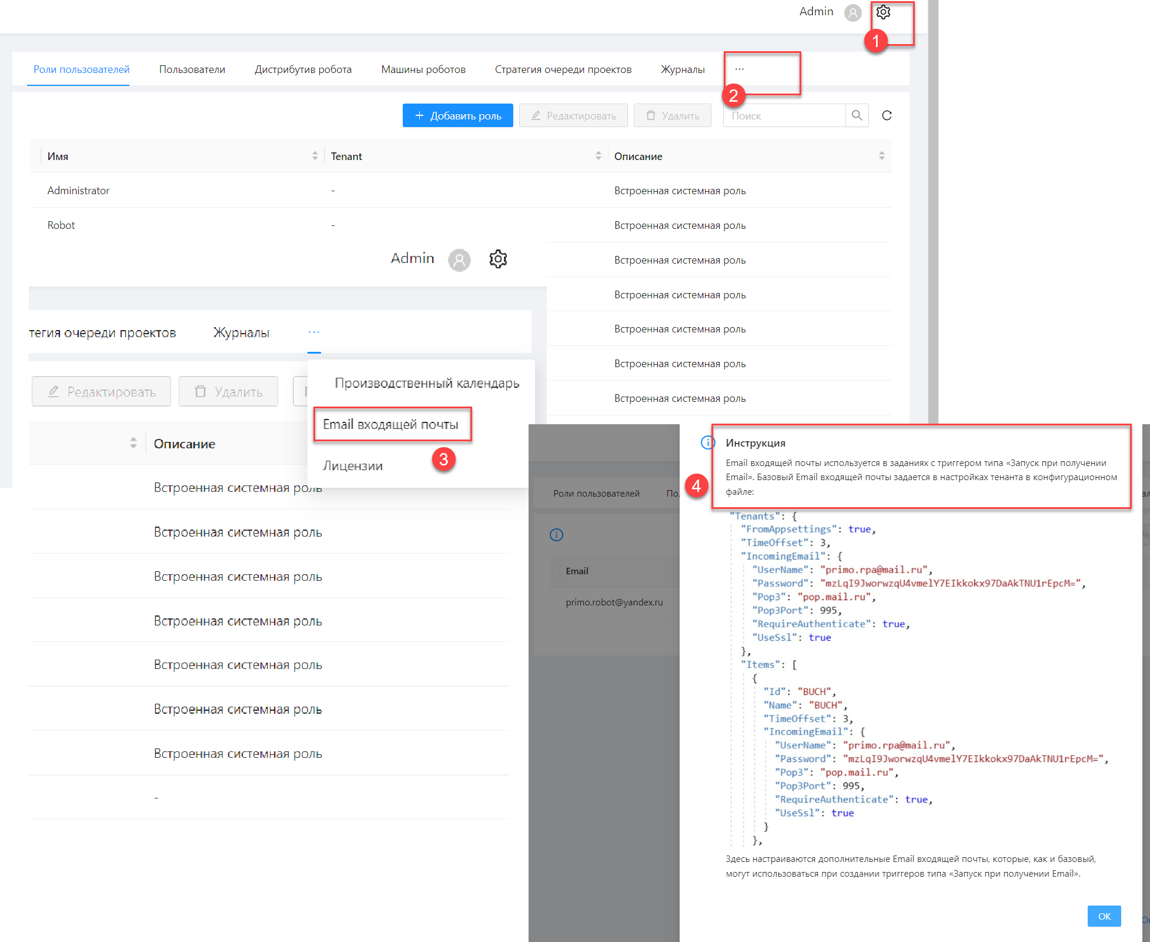Click the Admin label at top right

pos(816,12)
